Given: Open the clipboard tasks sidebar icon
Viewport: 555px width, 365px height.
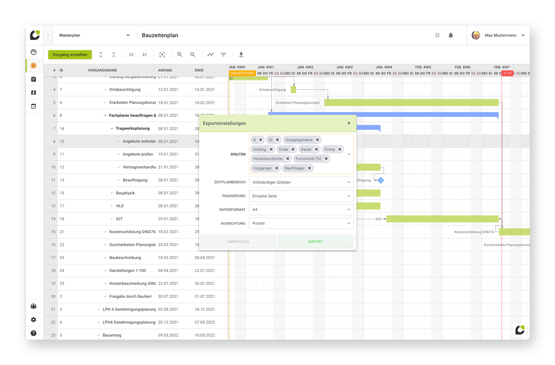Looking at the screenshot, I should point(34,79).
